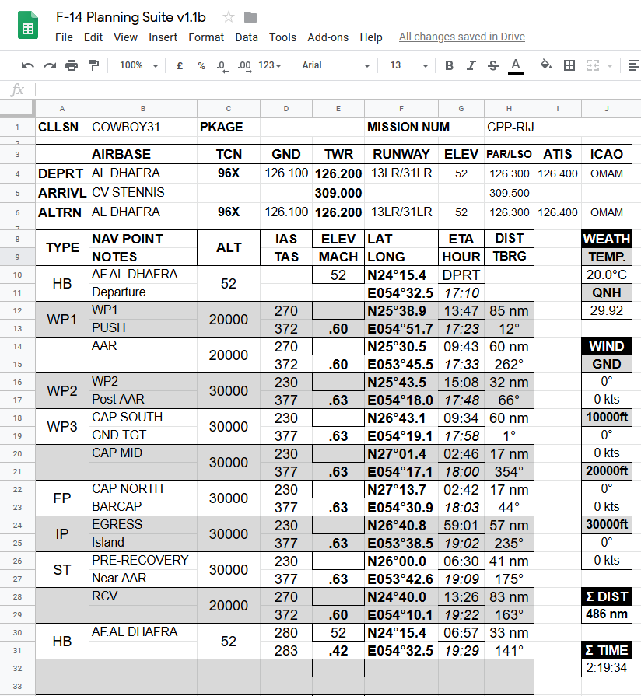Screen dimensions: 641x696
Task: Open the Add-ons menu
Action: point(328,37)
